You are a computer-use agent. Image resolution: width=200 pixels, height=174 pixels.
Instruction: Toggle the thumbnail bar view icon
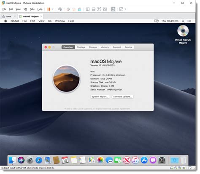[x=94, y=9]
